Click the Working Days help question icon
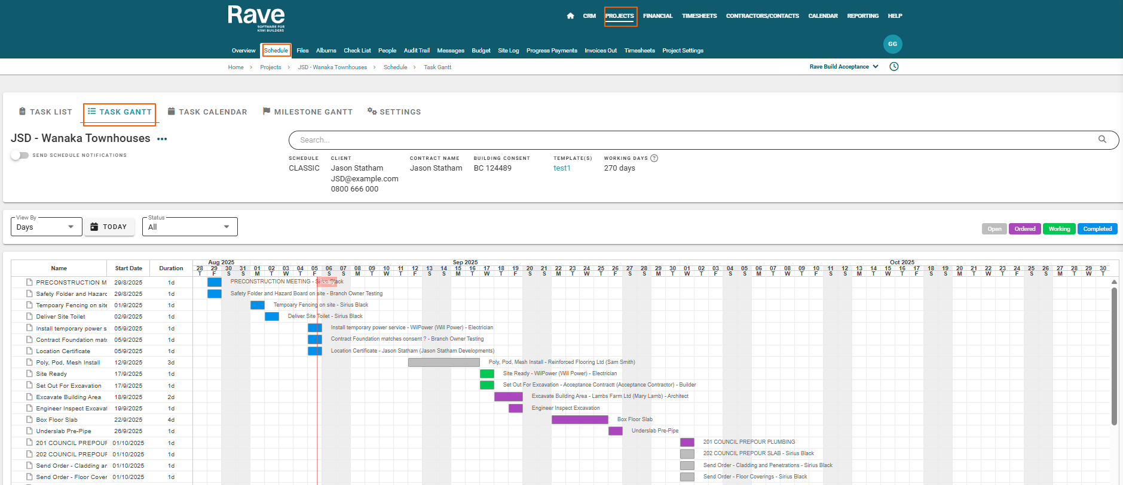This screenshot has width=1123, height=485. (654, 158)
